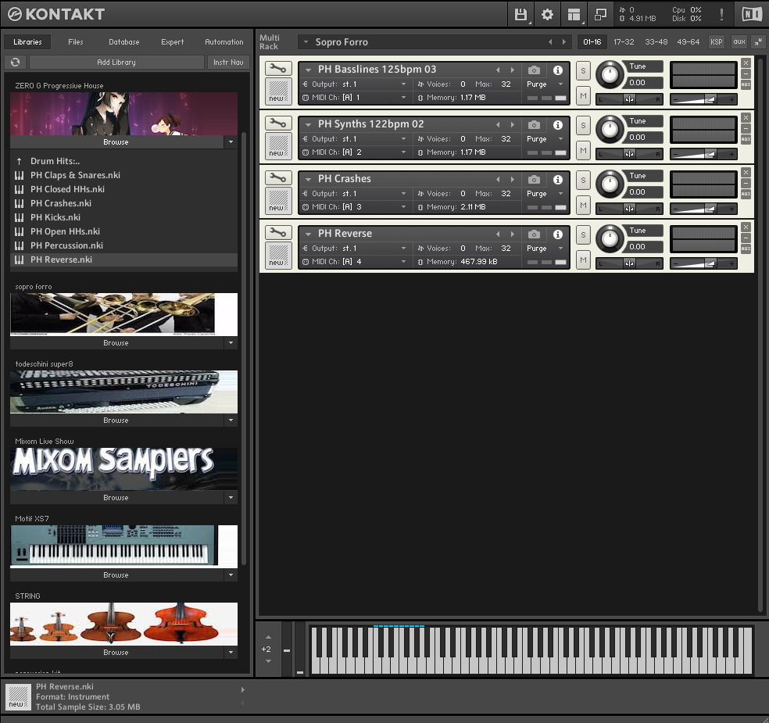Mute the PH Synths 122bpm 02 instrument
This screenshot has width=769, height=723.
(583, 151)
